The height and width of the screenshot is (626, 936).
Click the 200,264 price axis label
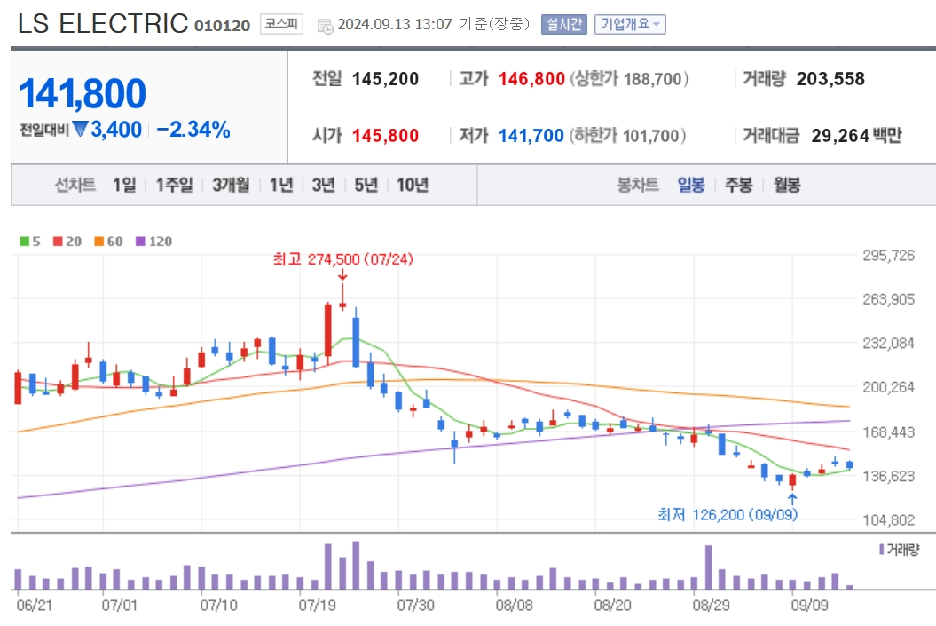point(888,387)
